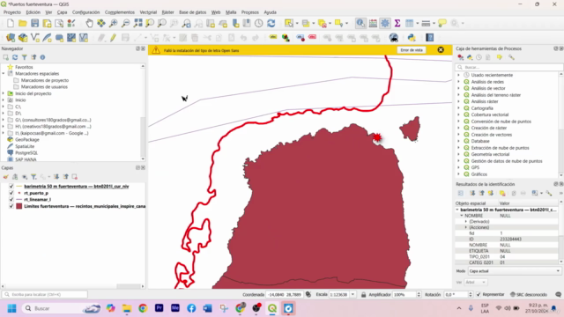This screenshot has width=564, height=317.
Task: Open the Modo Capa actual dropdown
Action: coord(514,271)
